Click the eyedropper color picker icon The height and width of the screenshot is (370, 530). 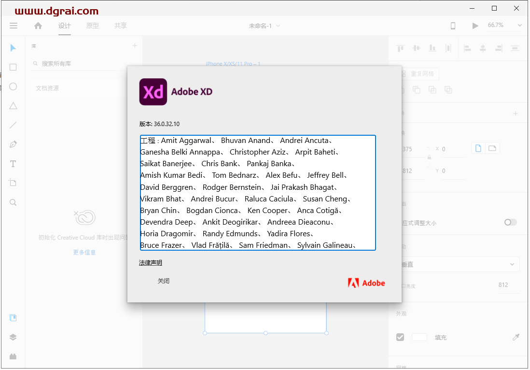(x=516, y=337)
